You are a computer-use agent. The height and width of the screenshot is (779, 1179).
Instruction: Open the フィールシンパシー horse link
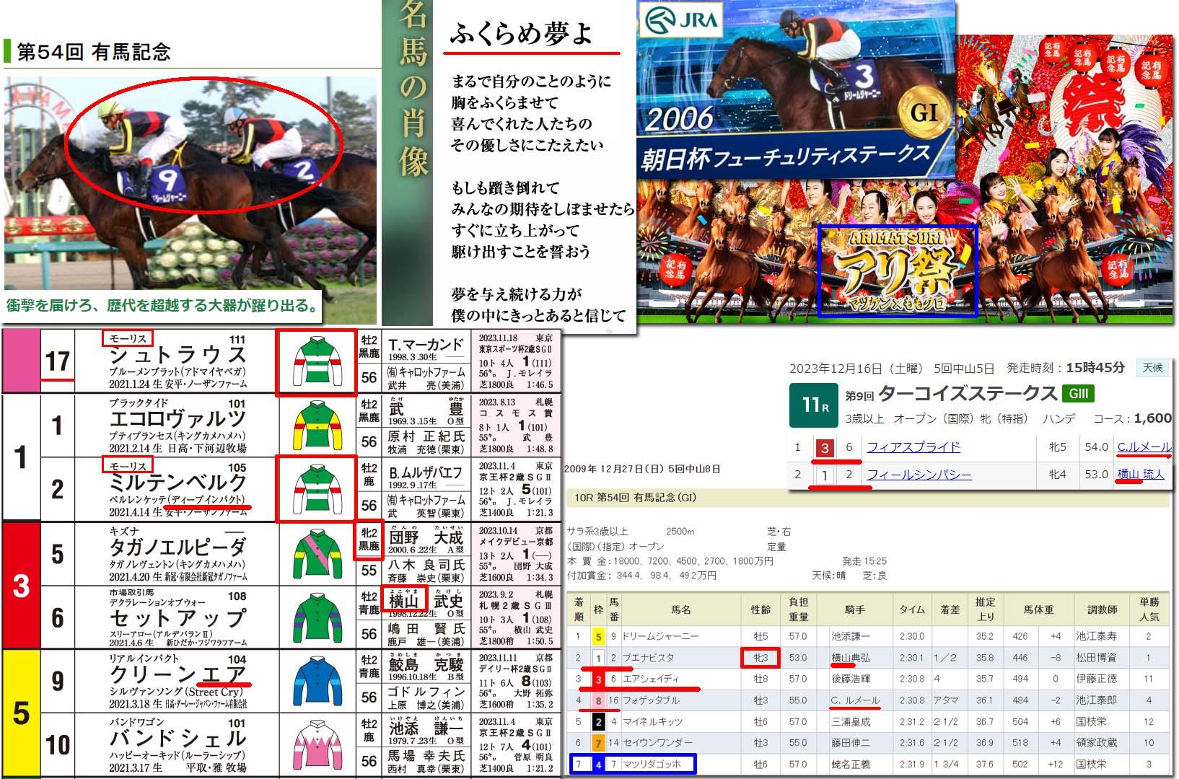(x=919, y=475)
